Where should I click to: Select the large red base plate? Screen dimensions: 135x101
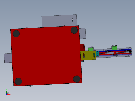[46, 56]
